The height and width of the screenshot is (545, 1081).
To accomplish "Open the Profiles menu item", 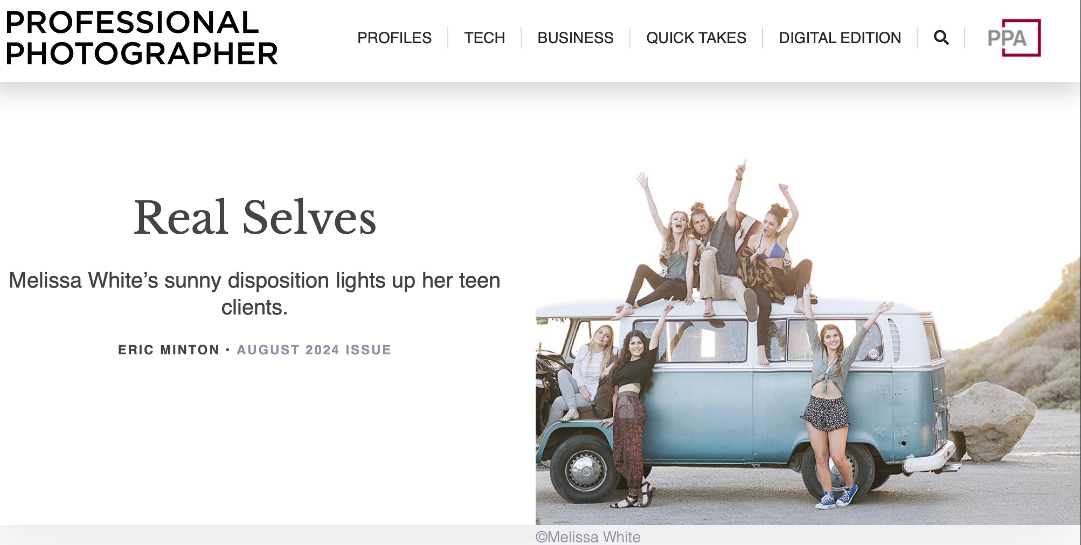I will (394, 38).
